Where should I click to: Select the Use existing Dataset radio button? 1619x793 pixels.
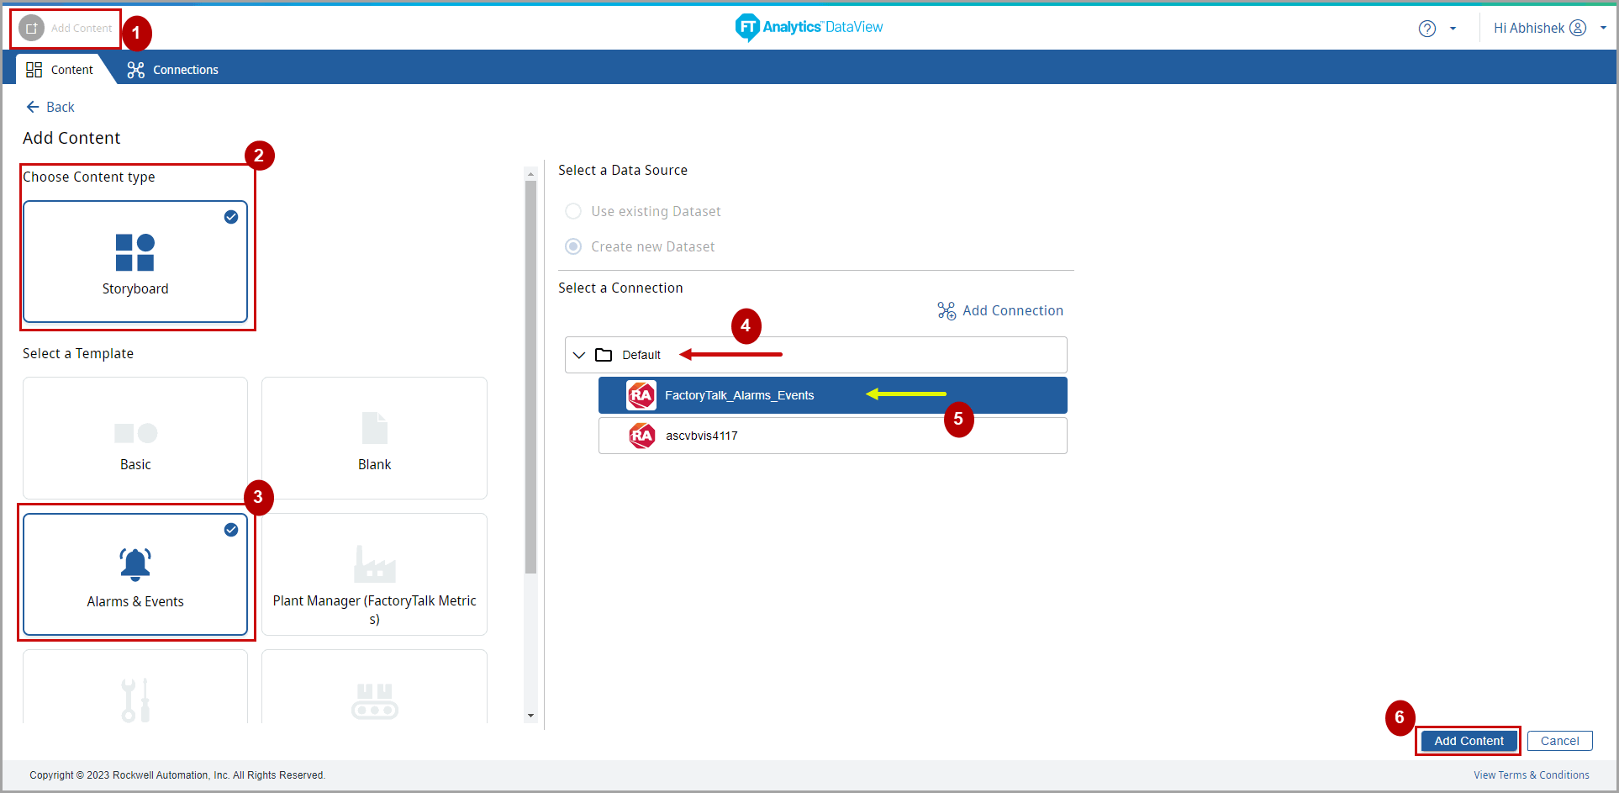coord(573,211)
